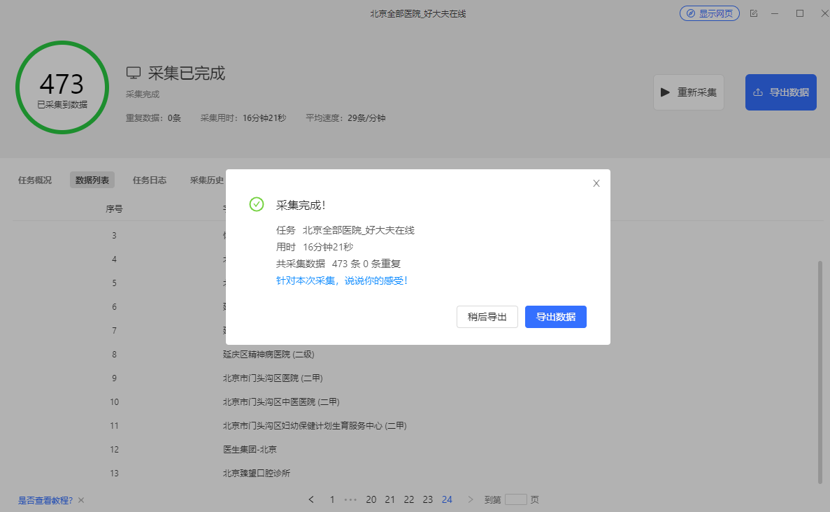
Task: Jump to page 1
Action: (332, 499)
